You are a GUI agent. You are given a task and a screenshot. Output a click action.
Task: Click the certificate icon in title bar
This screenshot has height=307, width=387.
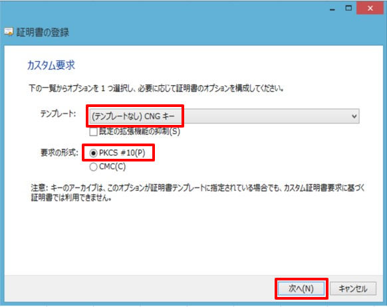9,32
